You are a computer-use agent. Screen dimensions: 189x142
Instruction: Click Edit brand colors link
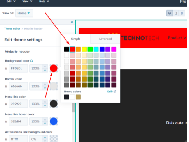tap(112, 92)
